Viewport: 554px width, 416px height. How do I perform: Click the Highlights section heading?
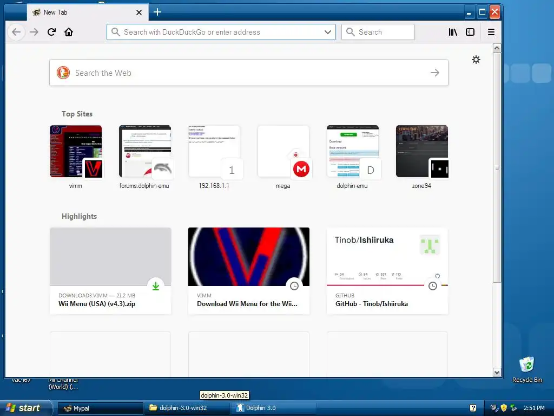[x=79, y=216]
